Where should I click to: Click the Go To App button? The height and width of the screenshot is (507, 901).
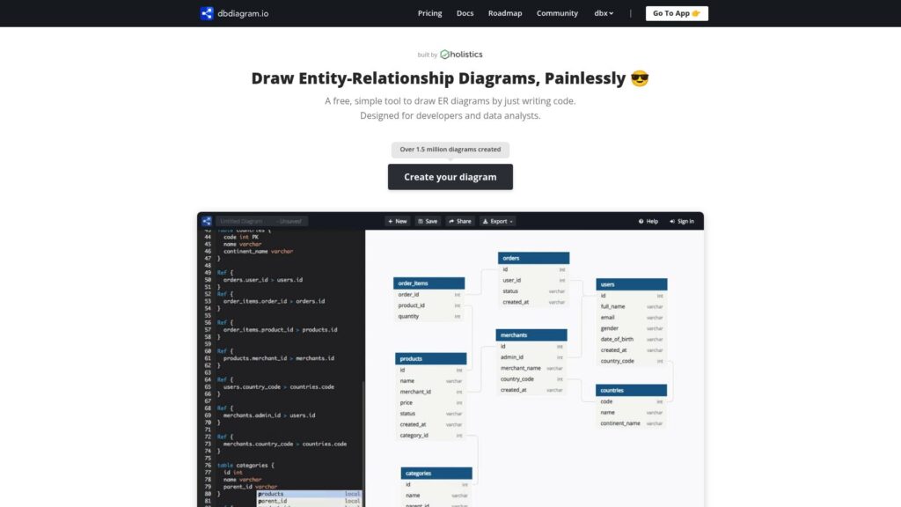(x=677, y=13)
